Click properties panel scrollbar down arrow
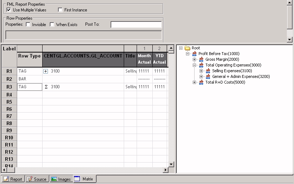 click(x=289, y=40)
